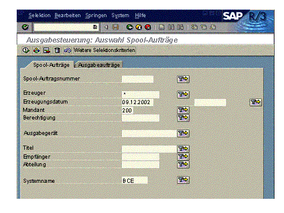Open multiple selection for Erzeugungsdatum range
This screenshot has height=213, width=284.
[x=256, y=102]
